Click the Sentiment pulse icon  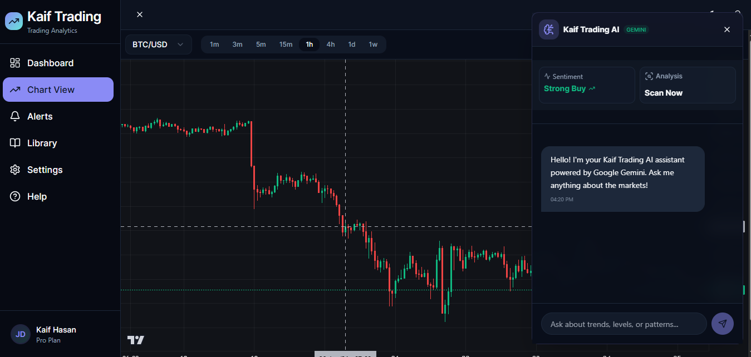tap(547, 76)
